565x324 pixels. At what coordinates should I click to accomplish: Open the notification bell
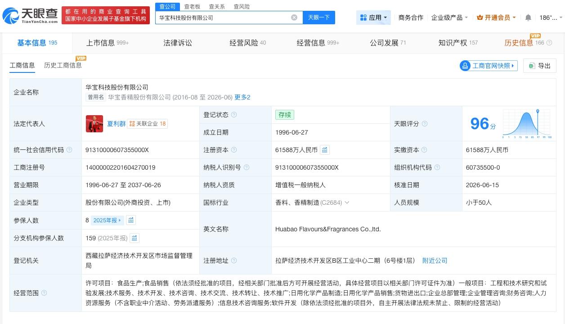[528, 18]
